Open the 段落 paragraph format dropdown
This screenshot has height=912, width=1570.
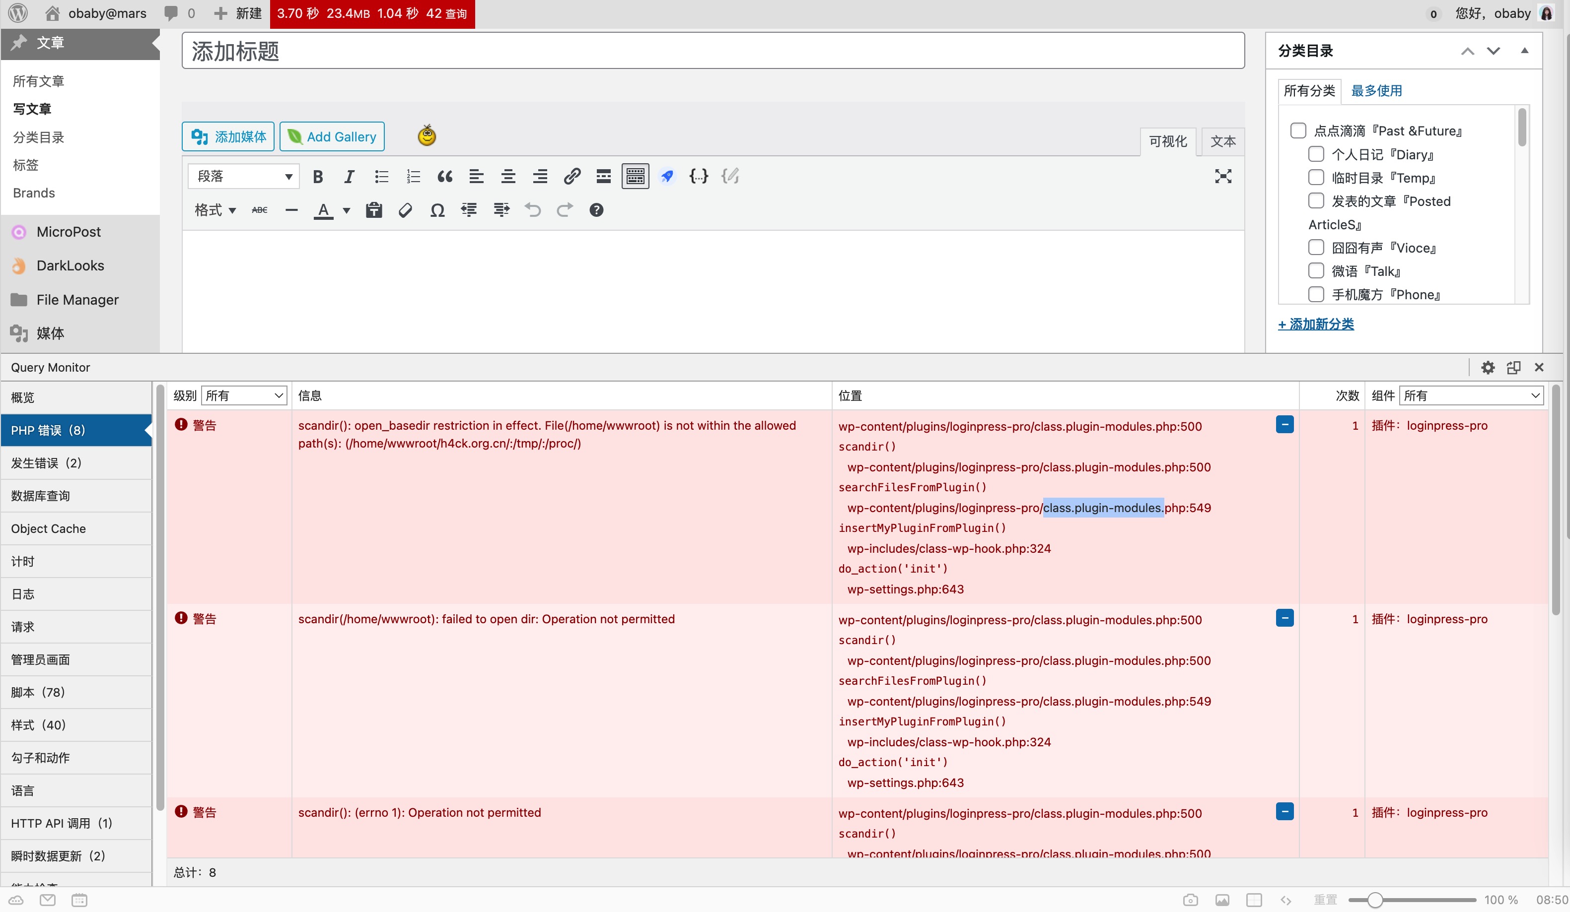click(x=244, y=177)
